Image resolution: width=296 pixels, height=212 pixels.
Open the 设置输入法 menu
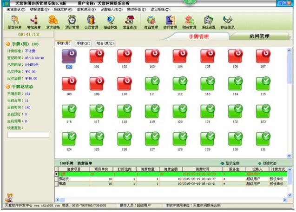point(112,9)
